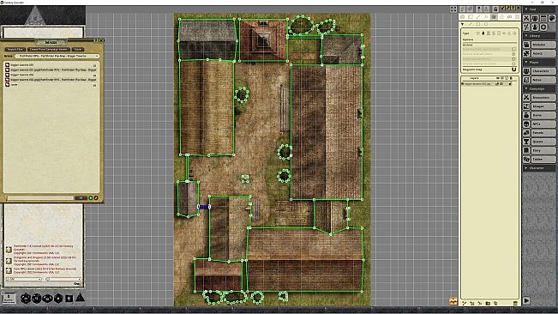Toggle lock on the bigger taverns layer

(510, 84)
